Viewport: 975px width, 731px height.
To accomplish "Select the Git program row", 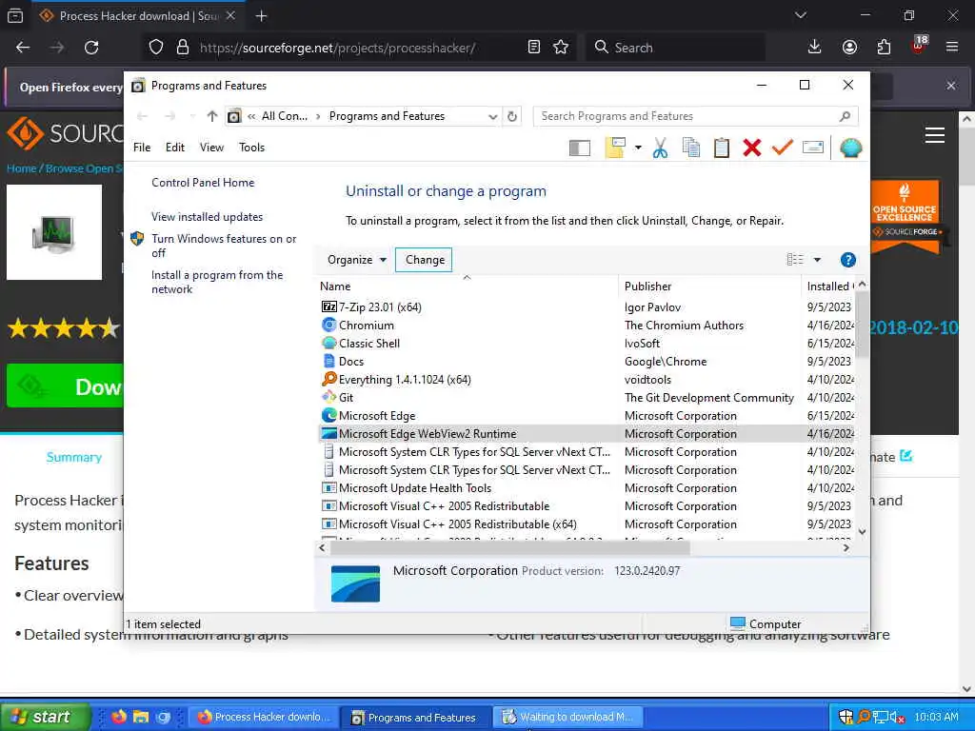I will point(586,397).
